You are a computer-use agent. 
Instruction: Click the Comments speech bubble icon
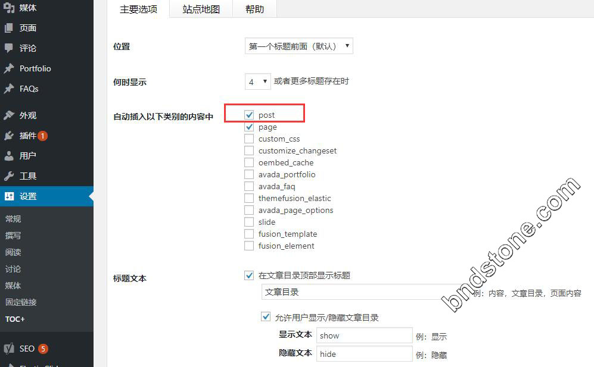tap(9, 48)
